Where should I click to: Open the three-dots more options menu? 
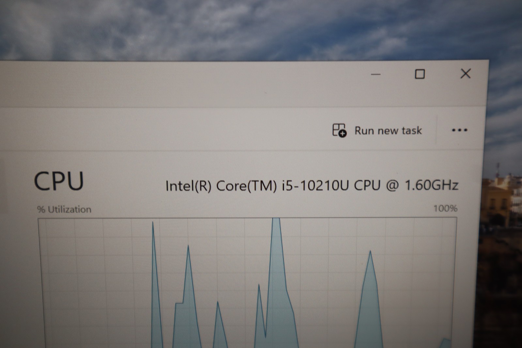[x=459, y=130]
